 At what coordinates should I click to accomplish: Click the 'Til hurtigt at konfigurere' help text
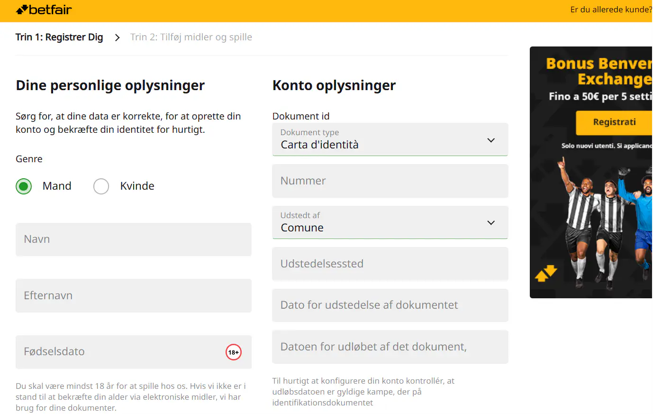(363, 392)
